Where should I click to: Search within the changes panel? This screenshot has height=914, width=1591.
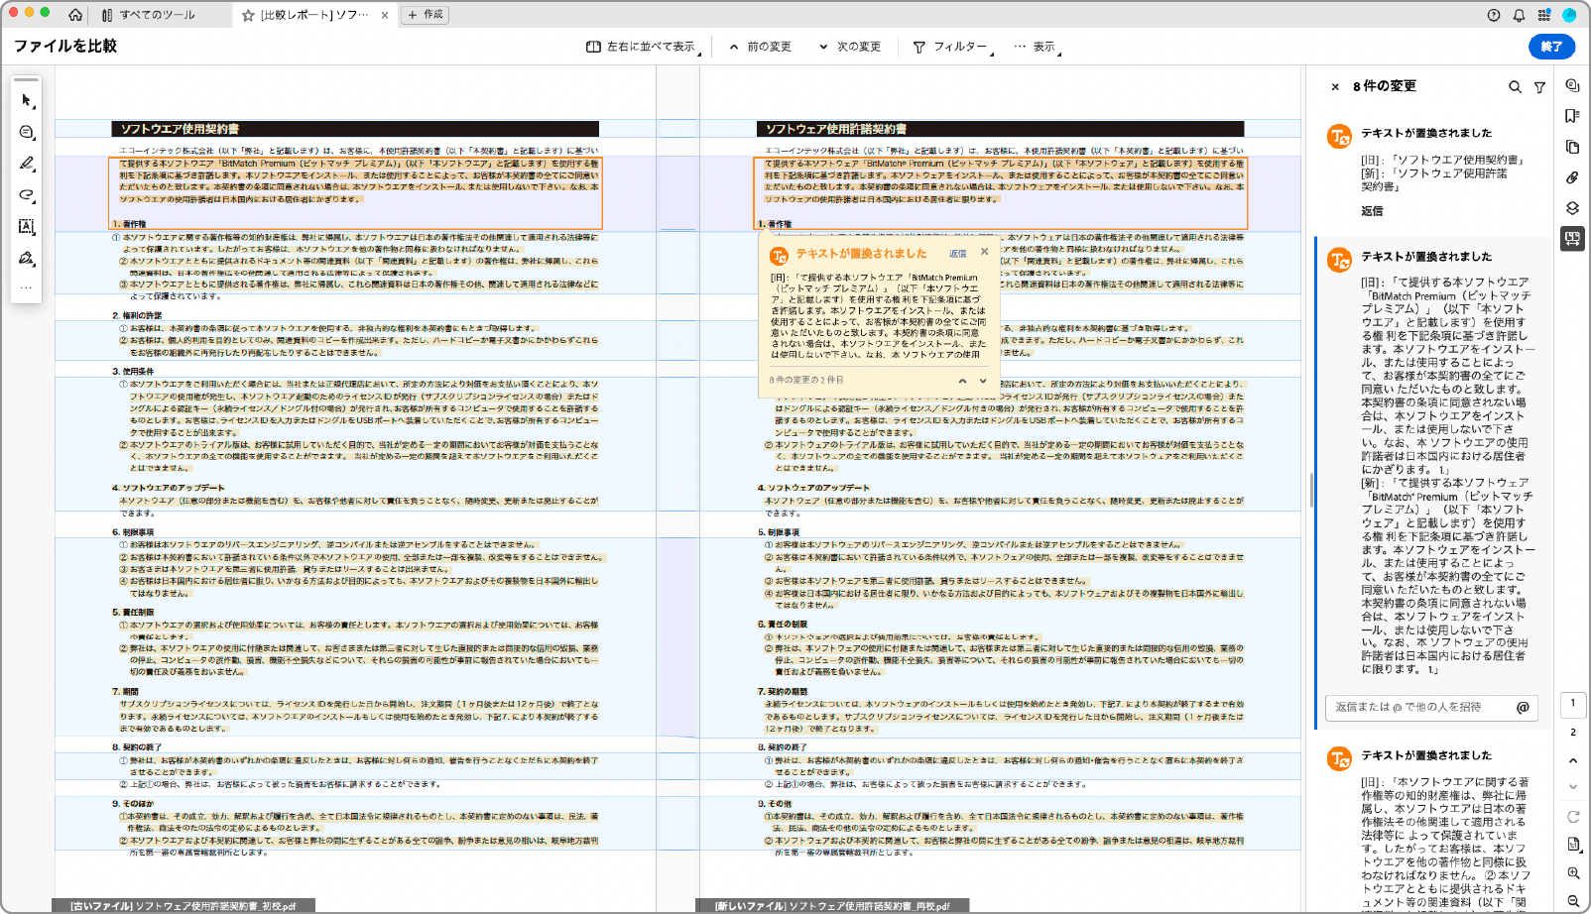pyautogui.click(x=1515, y=87)
